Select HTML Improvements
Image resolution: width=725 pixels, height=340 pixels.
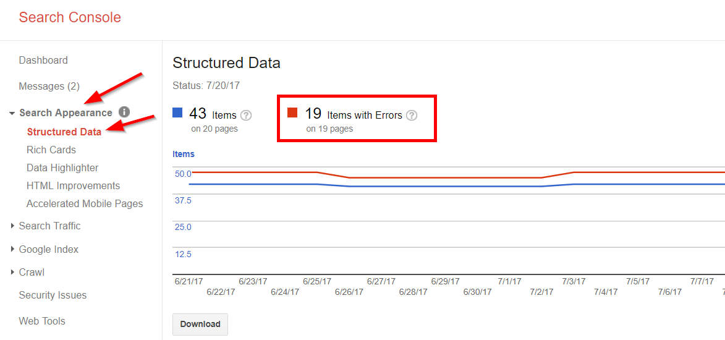pos(73,185)
